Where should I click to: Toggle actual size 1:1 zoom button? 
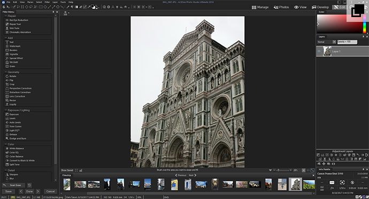[x=308, y=170]
